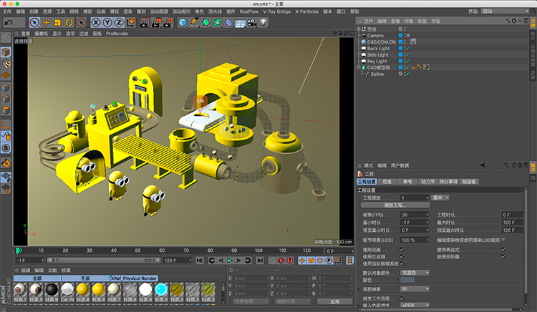Click the coordinate system cube icon

click(x=131, y=23)
